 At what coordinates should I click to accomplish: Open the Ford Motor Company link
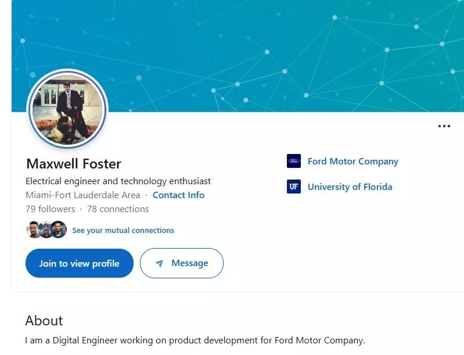click(353, 162)
